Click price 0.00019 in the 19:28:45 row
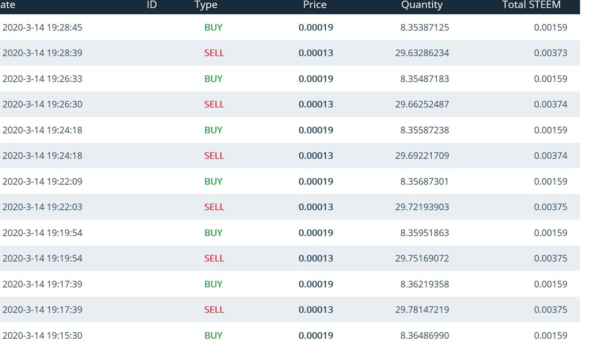Viewport: 593px width, 342px height. pyautogui.click(x=316, y=27)
